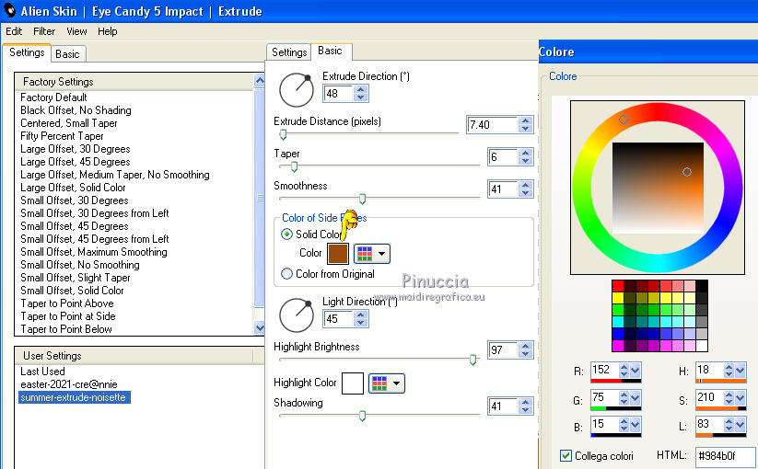Open the G value slider dropdown
This screenshot has width=758, height=469.
636,397
